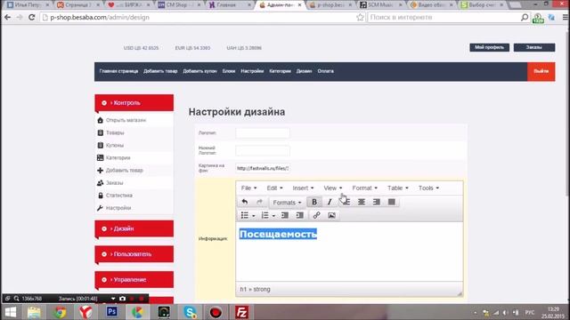Open Оплата in nav bar
The width and height of the screenshot is (570, 320).
click(x=325, y=71)
